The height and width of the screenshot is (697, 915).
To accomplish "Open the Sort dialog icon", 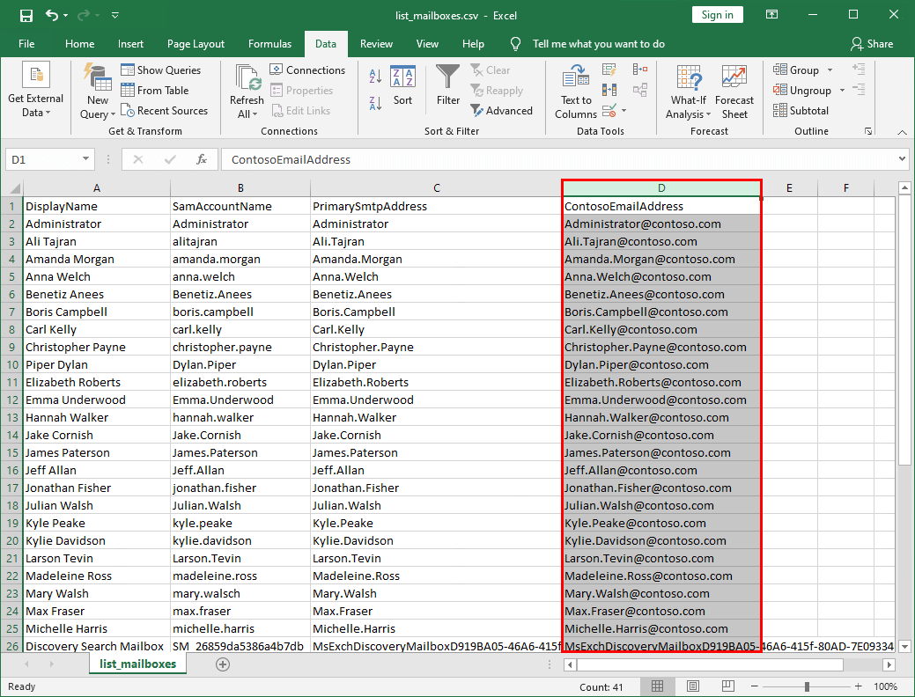I will click(x=402, y=85).
